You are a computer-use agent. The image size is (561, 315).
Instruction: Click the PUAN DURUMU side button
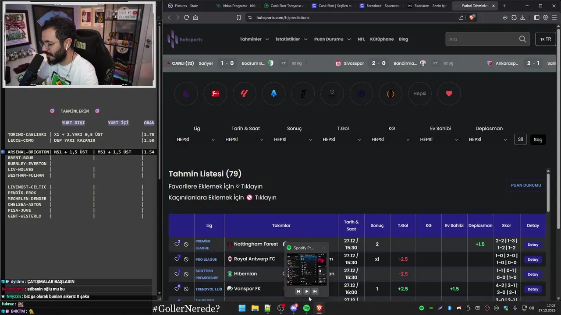click(x=526, y=185)
